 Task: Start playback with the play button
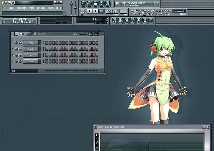pos(90,11)
